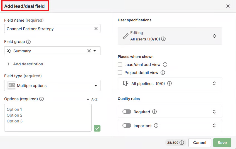This screenshot has height=149, width=236.
Task: Click the Summary group icon
Action: point(9,51)
